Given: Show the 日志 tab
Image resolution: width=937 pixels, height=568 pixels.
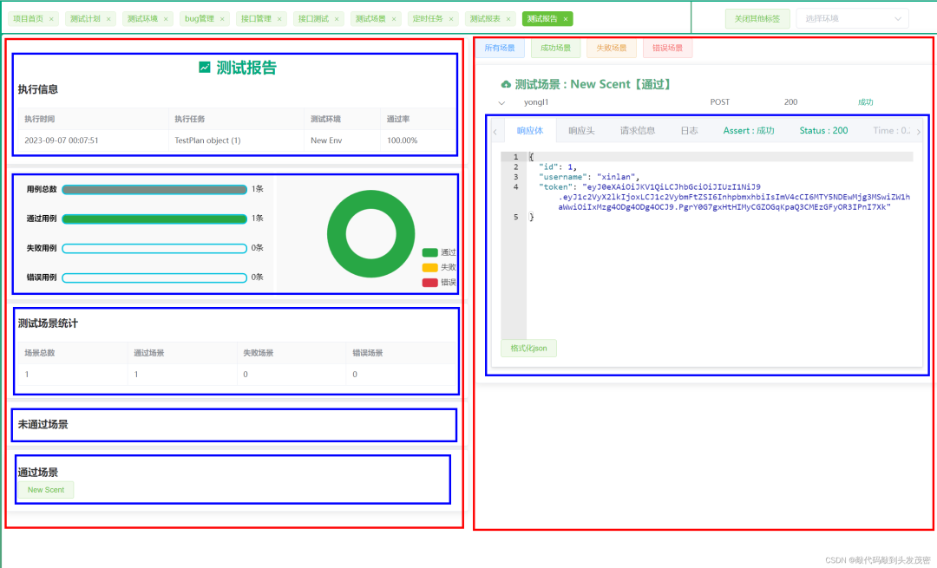Looking at the screenshot, I should pos(689,130).
